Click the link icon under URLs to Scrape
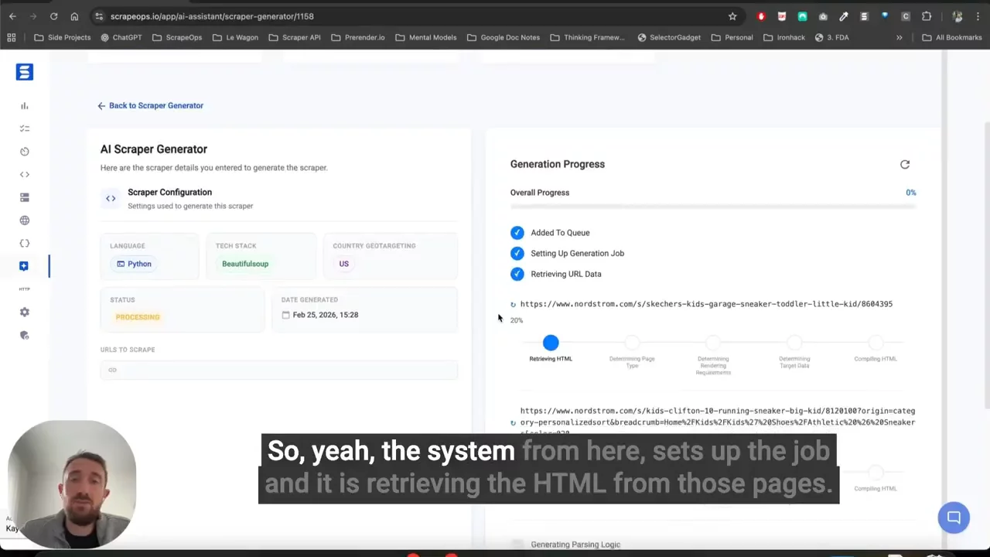The width and height of the screenshot is (990, 557). (112, 370)
